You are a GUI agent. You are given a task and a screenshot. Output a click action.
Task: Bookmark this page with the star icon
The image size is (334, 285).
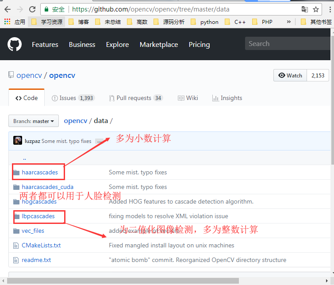316,9
